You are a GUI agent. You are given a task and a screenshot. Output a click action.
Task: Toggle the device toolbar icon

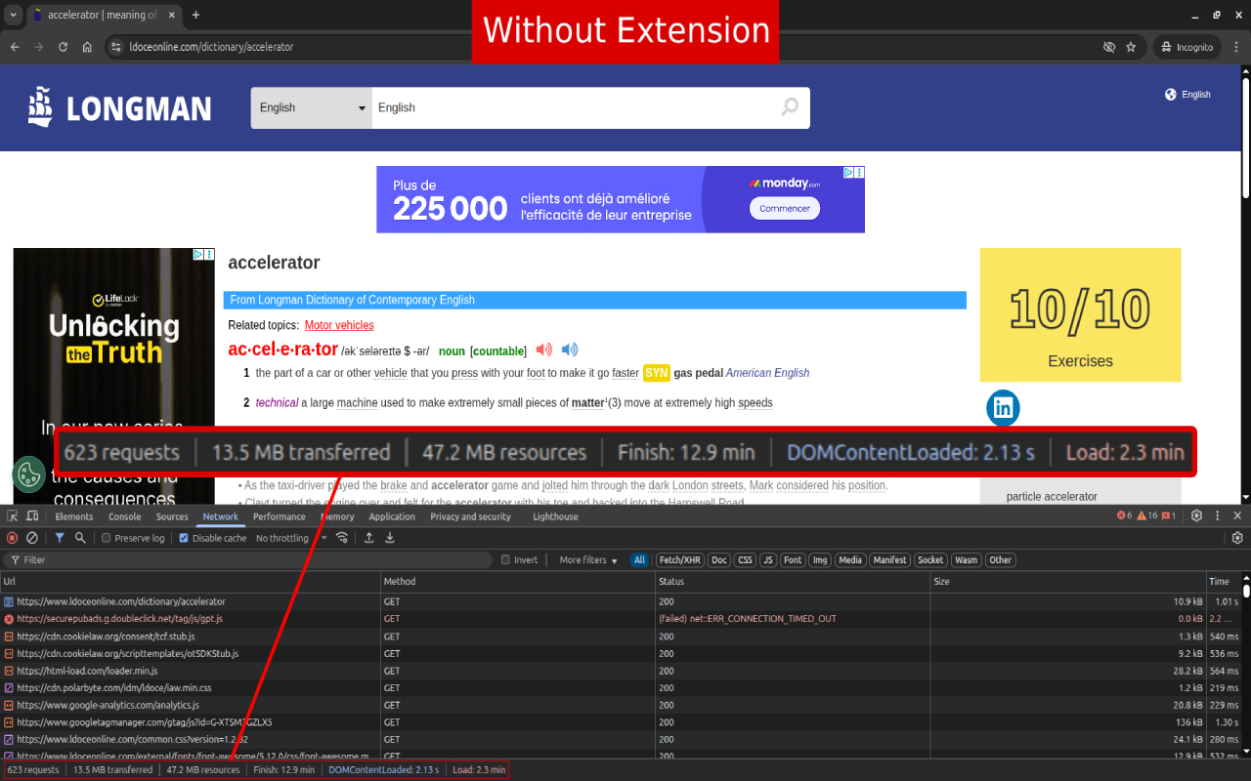pos(32,516)
